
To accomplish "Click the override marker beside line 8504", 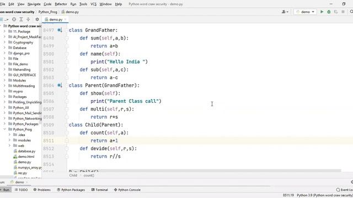I will click(60, 85).
